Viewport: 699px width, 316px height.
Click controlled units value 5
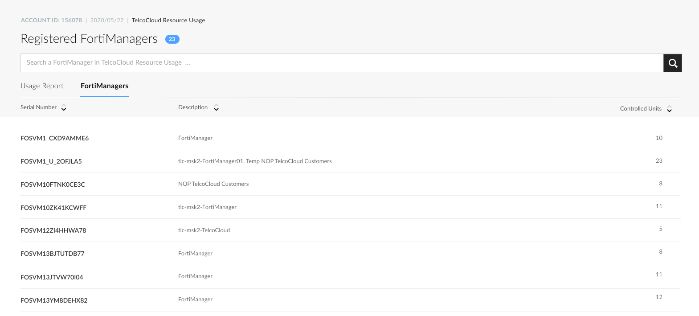(661, 229)
